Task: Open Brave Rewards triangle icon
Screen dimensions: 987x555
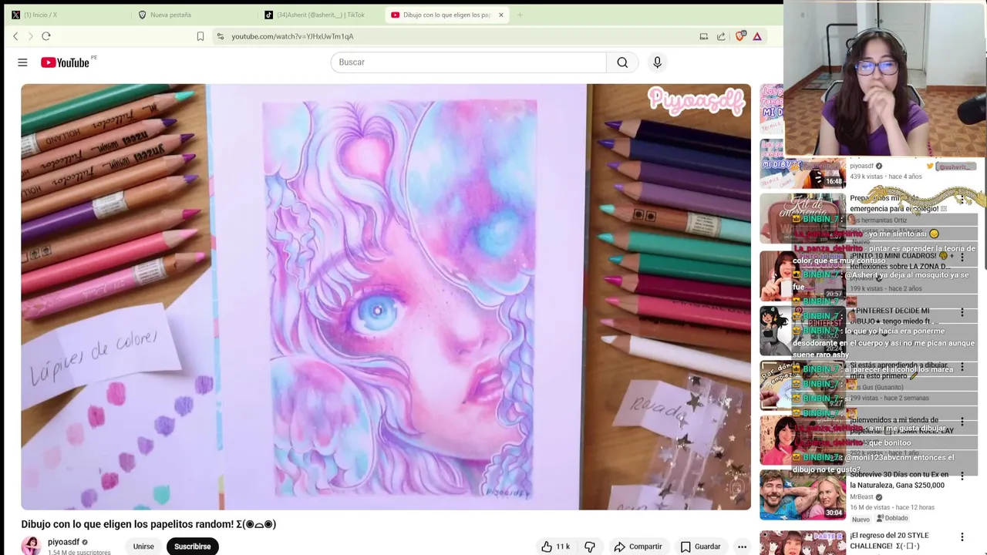Action: click(x=757, y=36)
